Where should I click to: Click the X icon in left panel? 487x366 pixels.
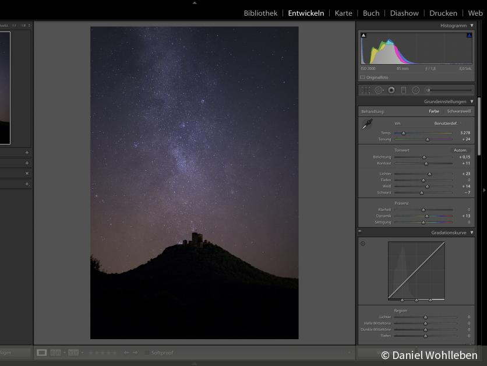[x=27, y=173]
